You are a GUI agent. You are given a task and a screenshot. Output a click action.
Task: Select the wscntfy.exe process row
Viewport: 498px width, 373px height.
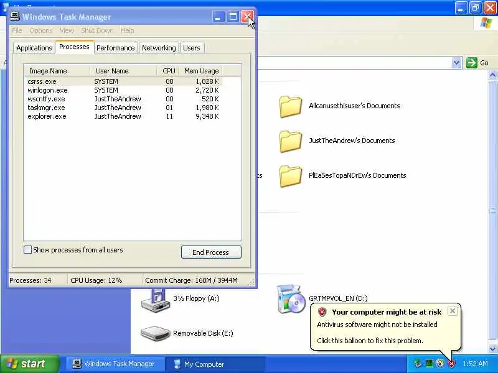pyautogui.click(x=123, y=99)
